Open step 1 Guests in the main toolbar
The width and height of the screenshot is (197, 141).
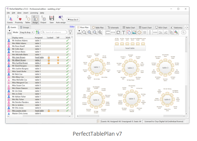coord(10,20)
